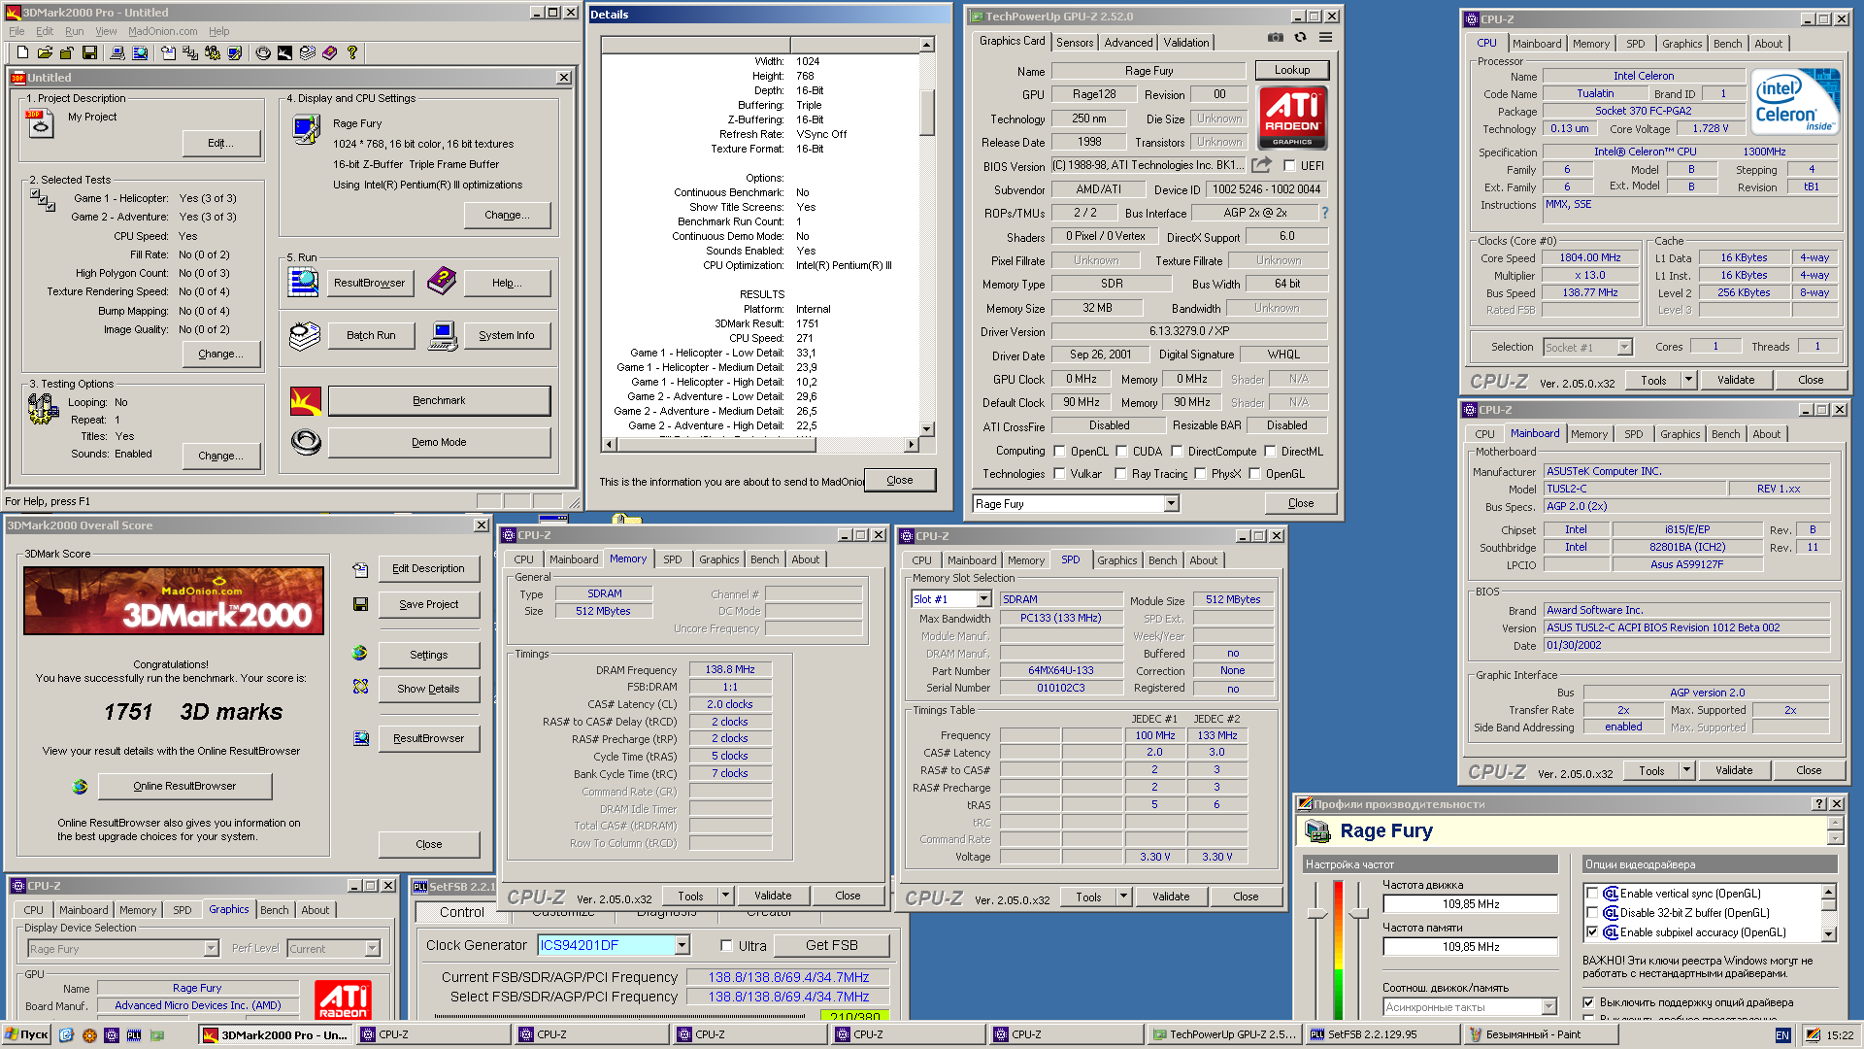Screen dimensions: 1864x1049
Task: Click the GPU-Z screenshot camera icon
Action: tap(1275, 37)
